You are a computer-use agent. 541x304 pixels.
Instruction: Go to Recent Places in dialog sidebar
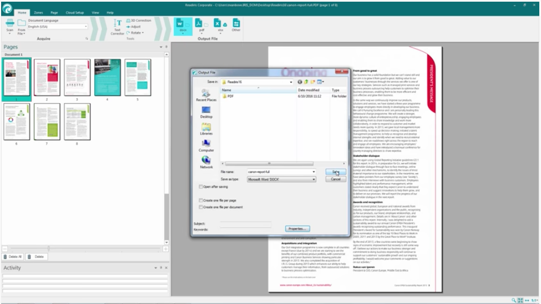pos(206,95)
